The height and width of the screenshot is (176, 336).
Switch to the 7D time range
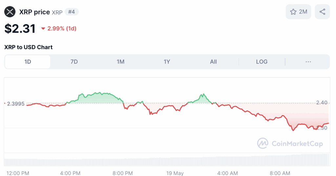click(74, 62)
